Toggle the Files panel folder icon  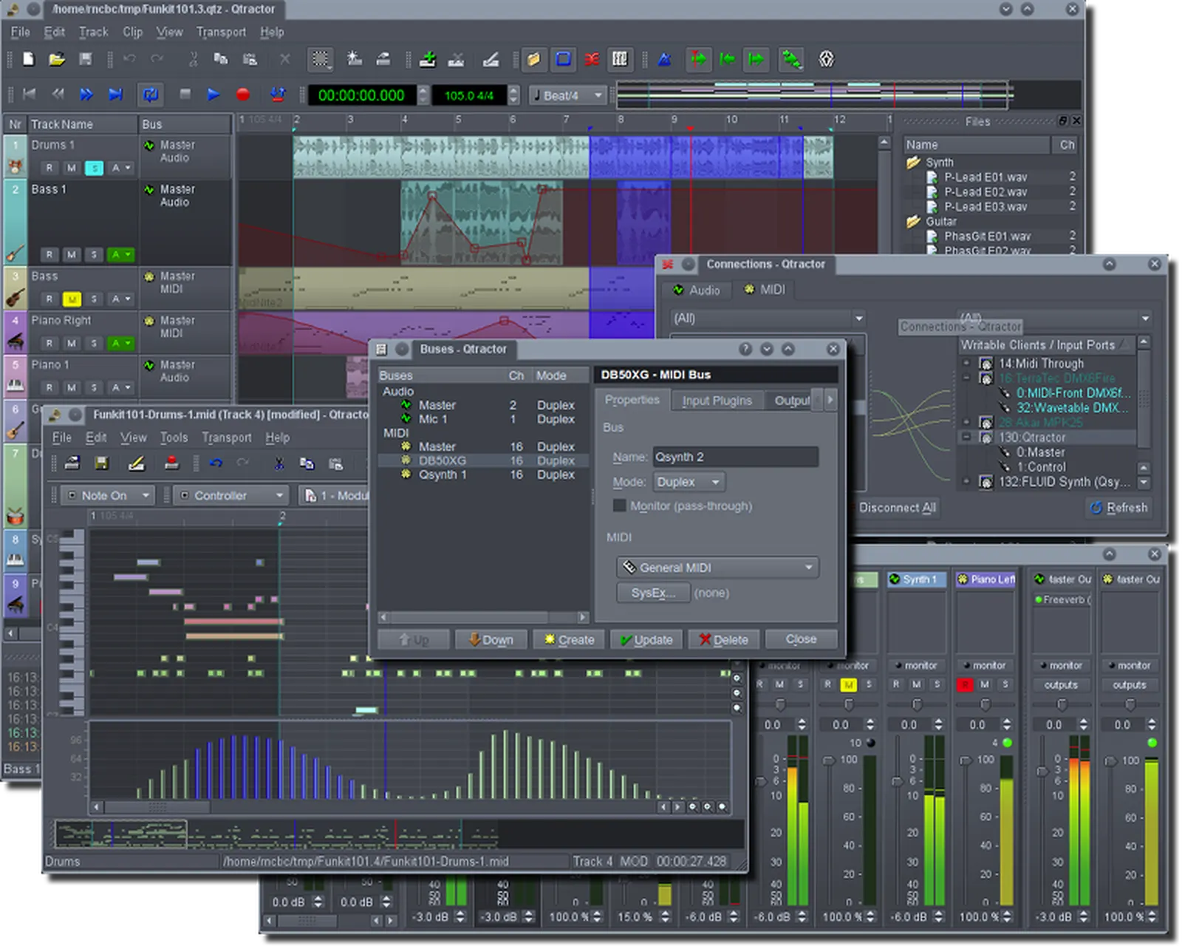pos(533,59)
